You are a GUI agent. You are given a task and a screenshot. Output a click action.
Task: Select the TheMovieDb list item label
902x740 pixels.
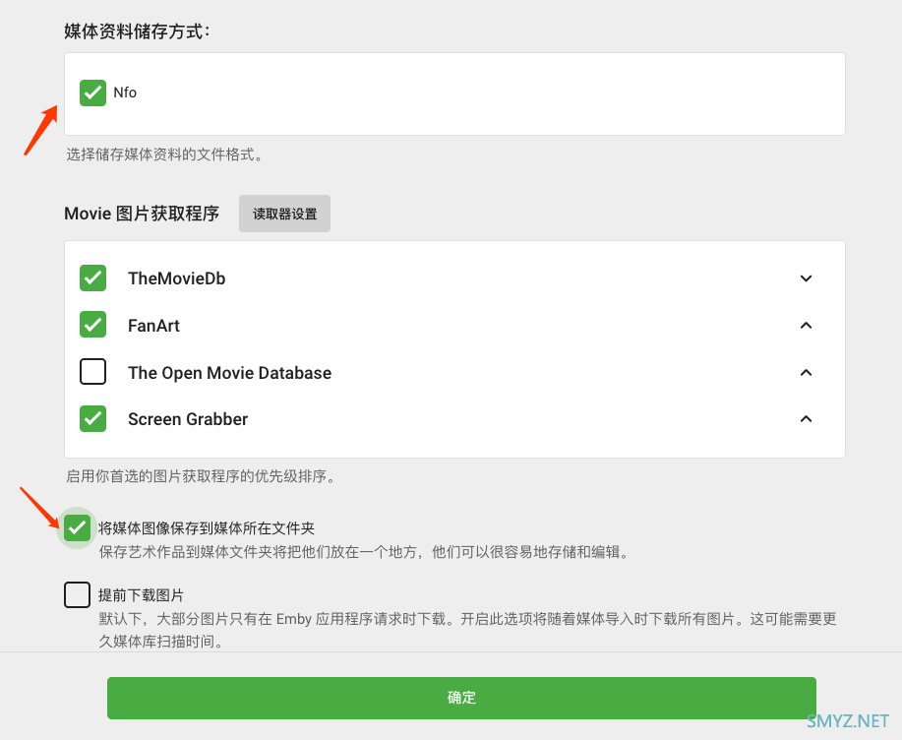pyautogui.click(x=176, y=278)
